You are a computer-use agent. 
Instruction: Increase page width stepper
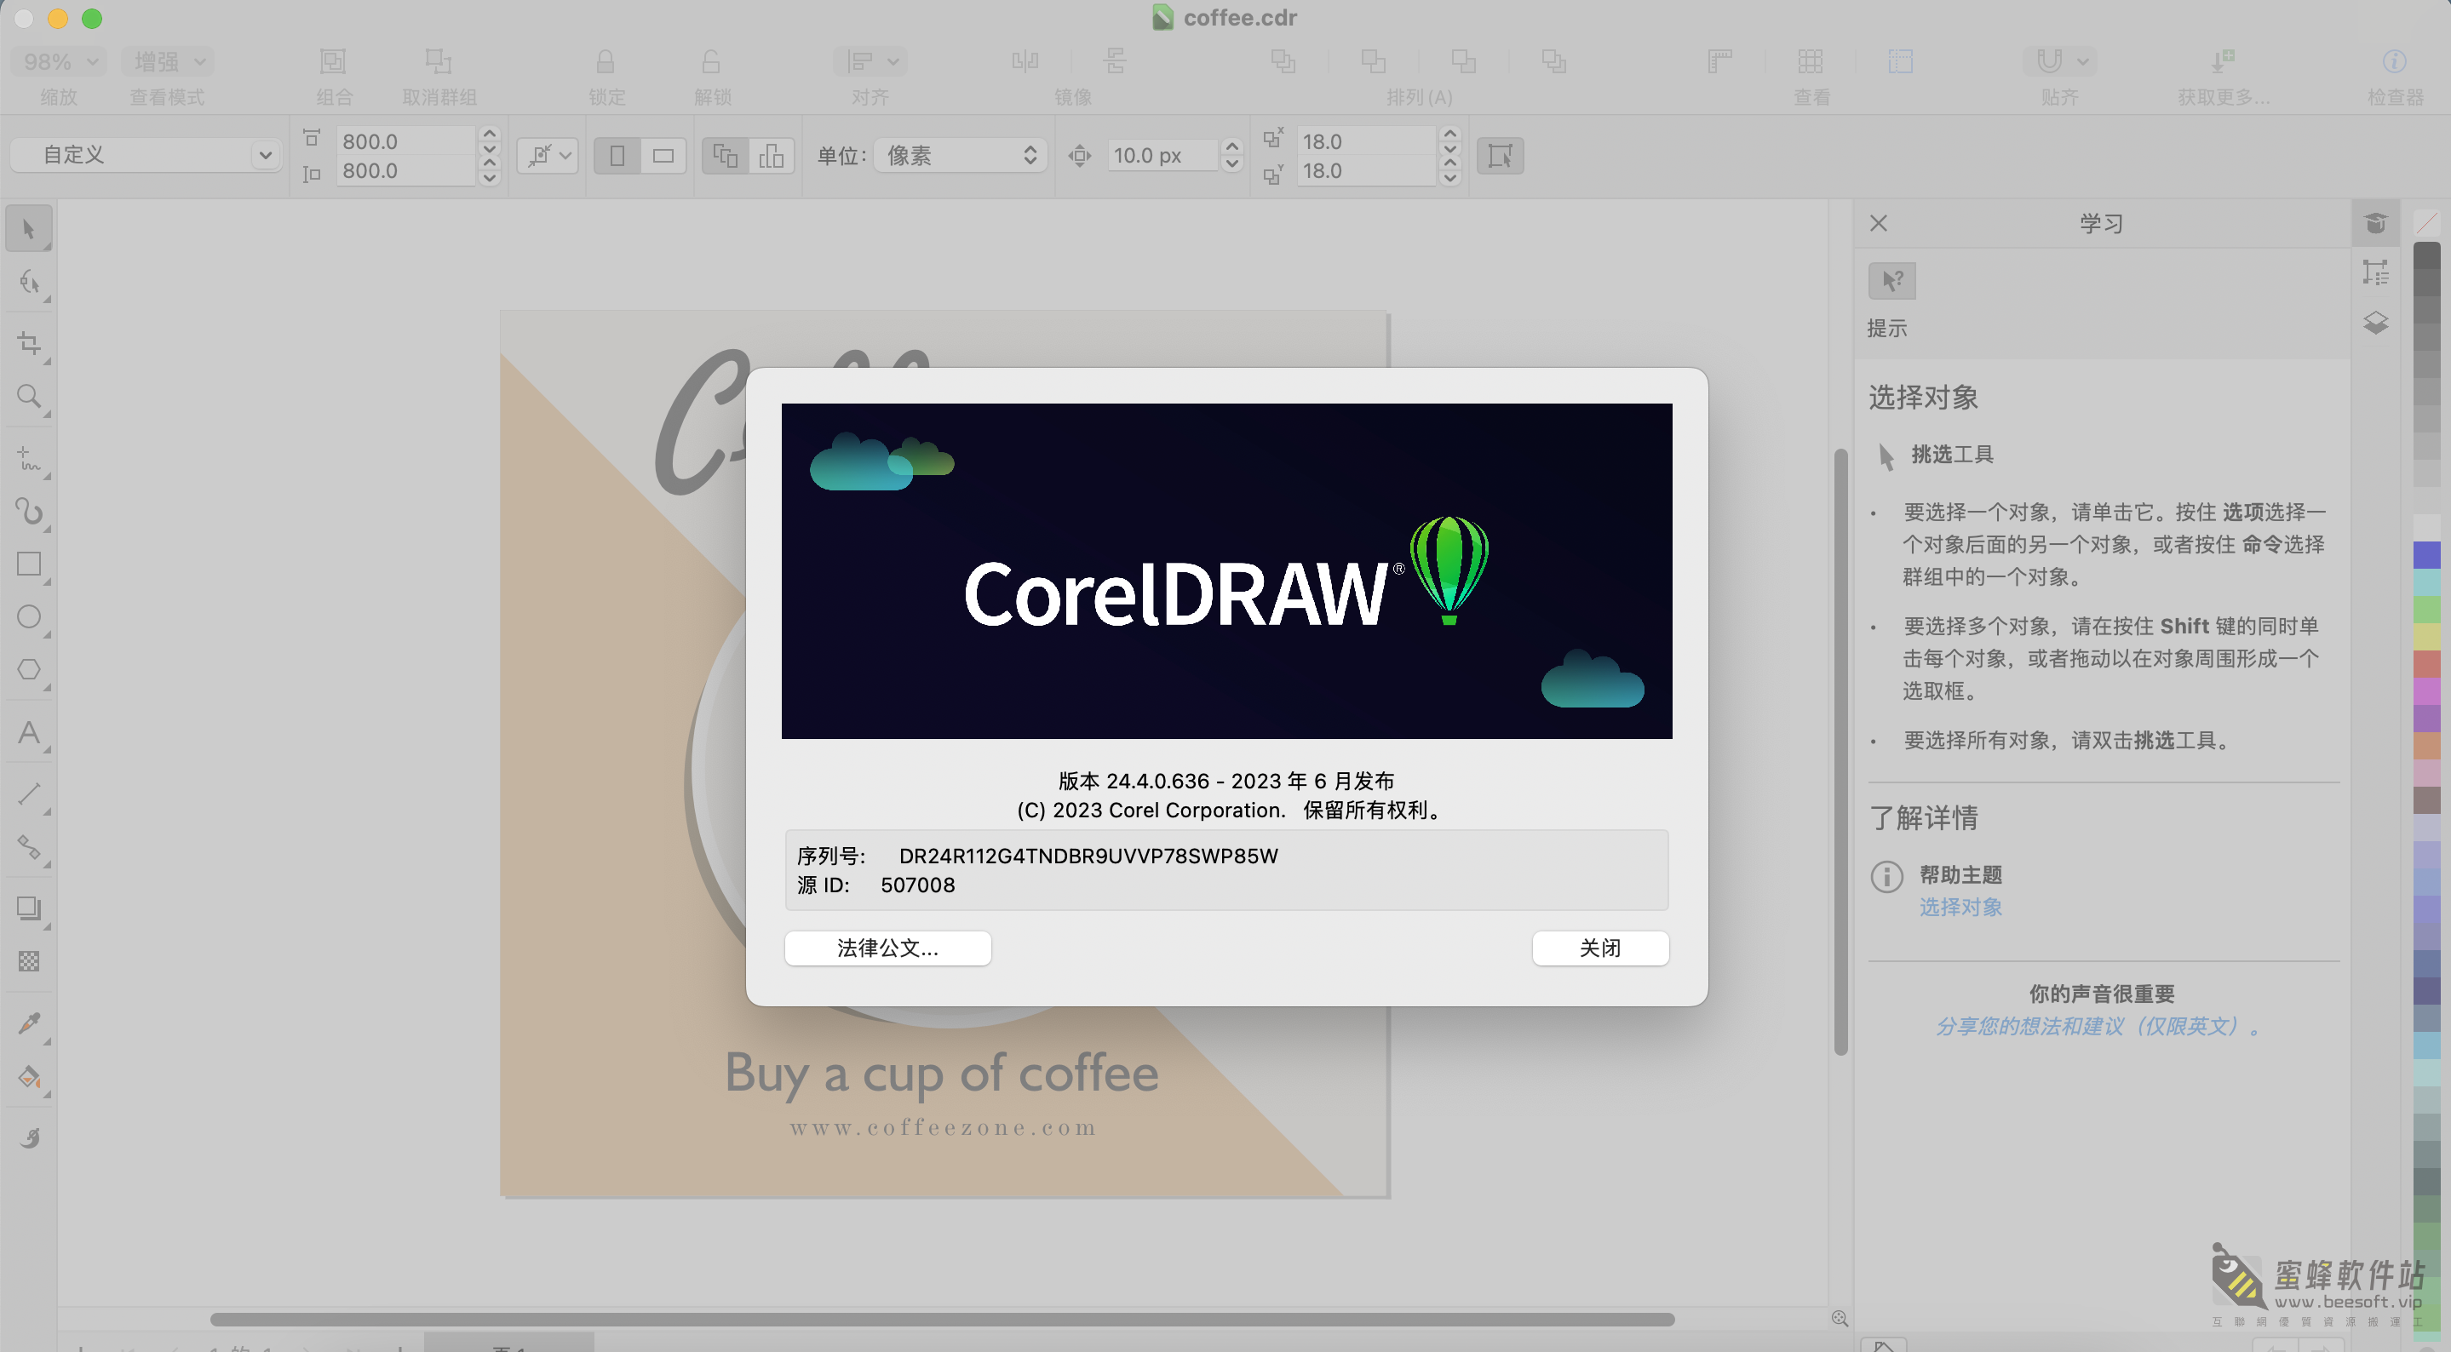(489, 133)
